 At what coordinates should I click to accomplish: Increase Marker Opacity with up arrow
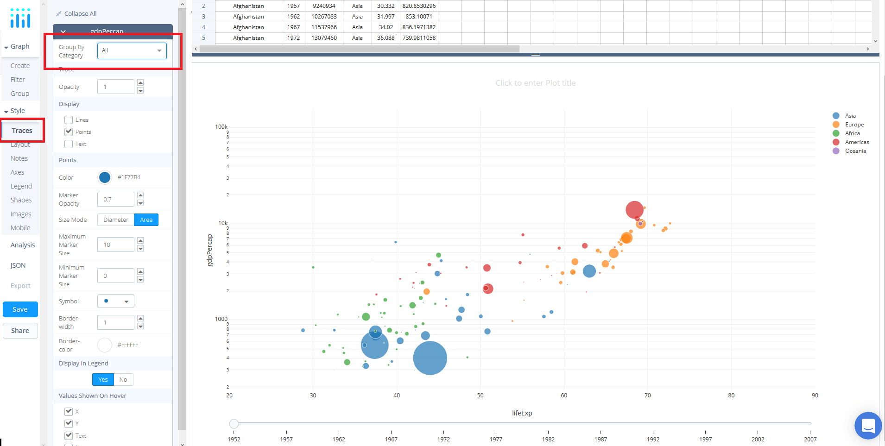tap(140, 195)
